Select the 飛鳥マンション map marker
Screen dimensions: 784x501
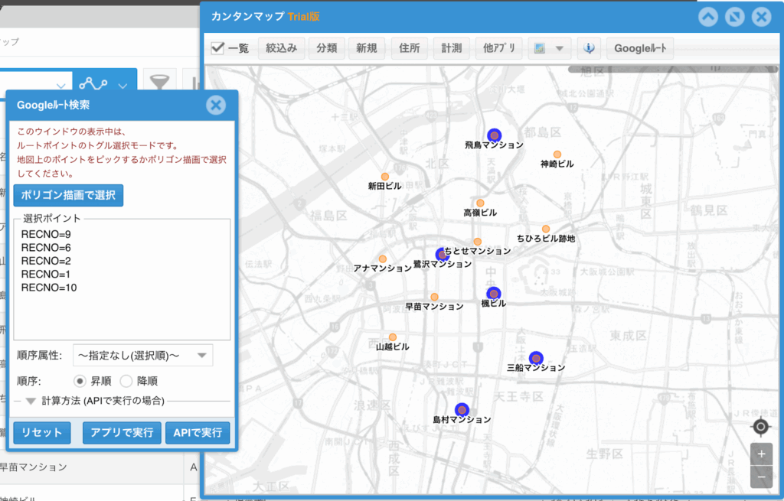click(494, 135)
